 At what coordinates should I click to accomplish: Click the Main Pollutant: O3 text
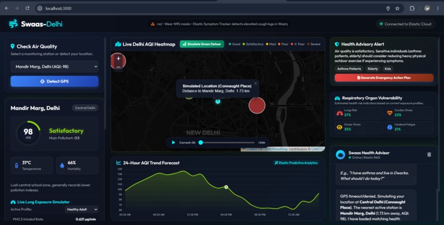[64, 138]
